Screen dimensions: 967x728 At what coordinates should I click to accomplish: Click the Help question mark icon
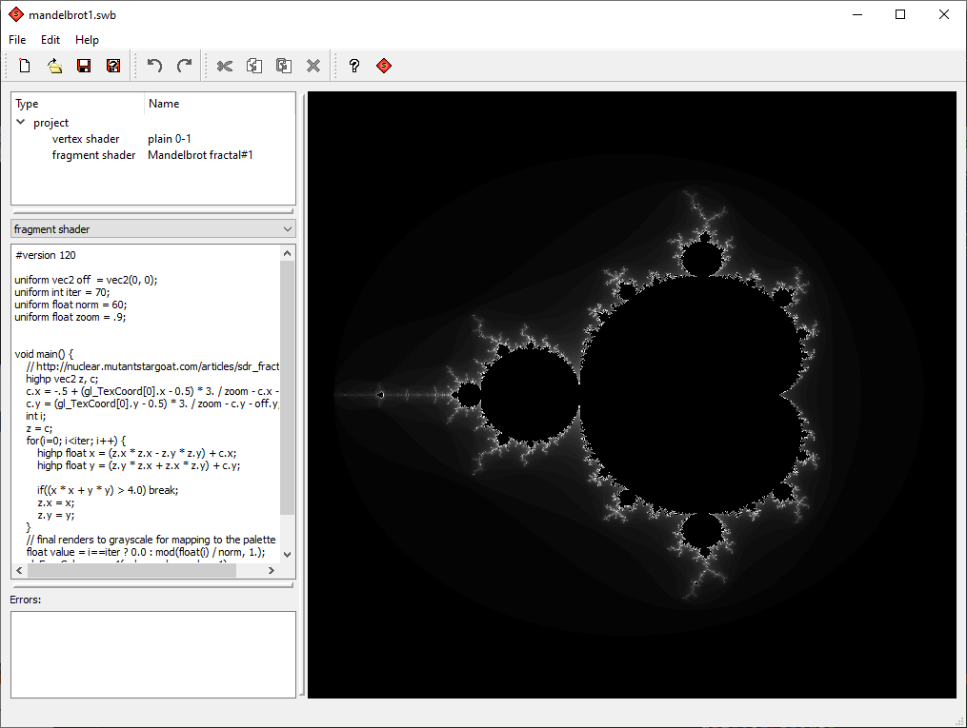(x=354, y=66)
